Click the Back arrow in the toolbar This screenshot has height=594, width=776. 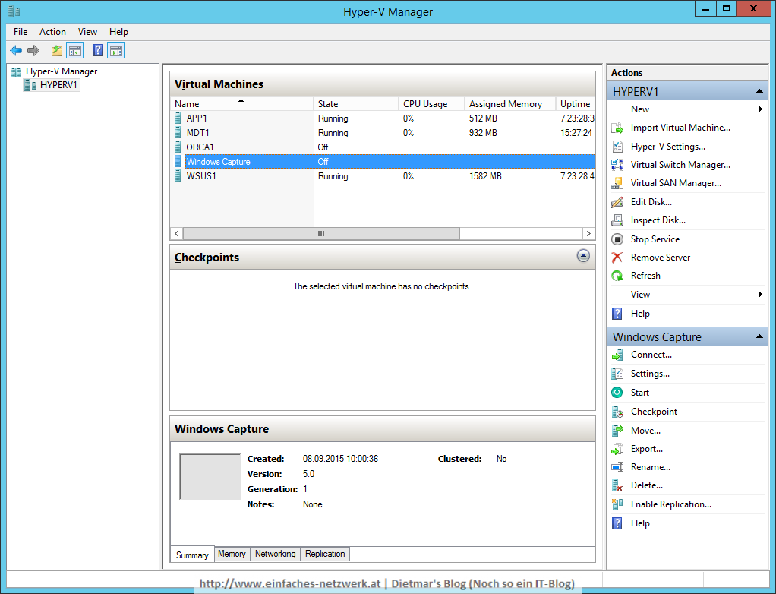click(x=16, y=50)
